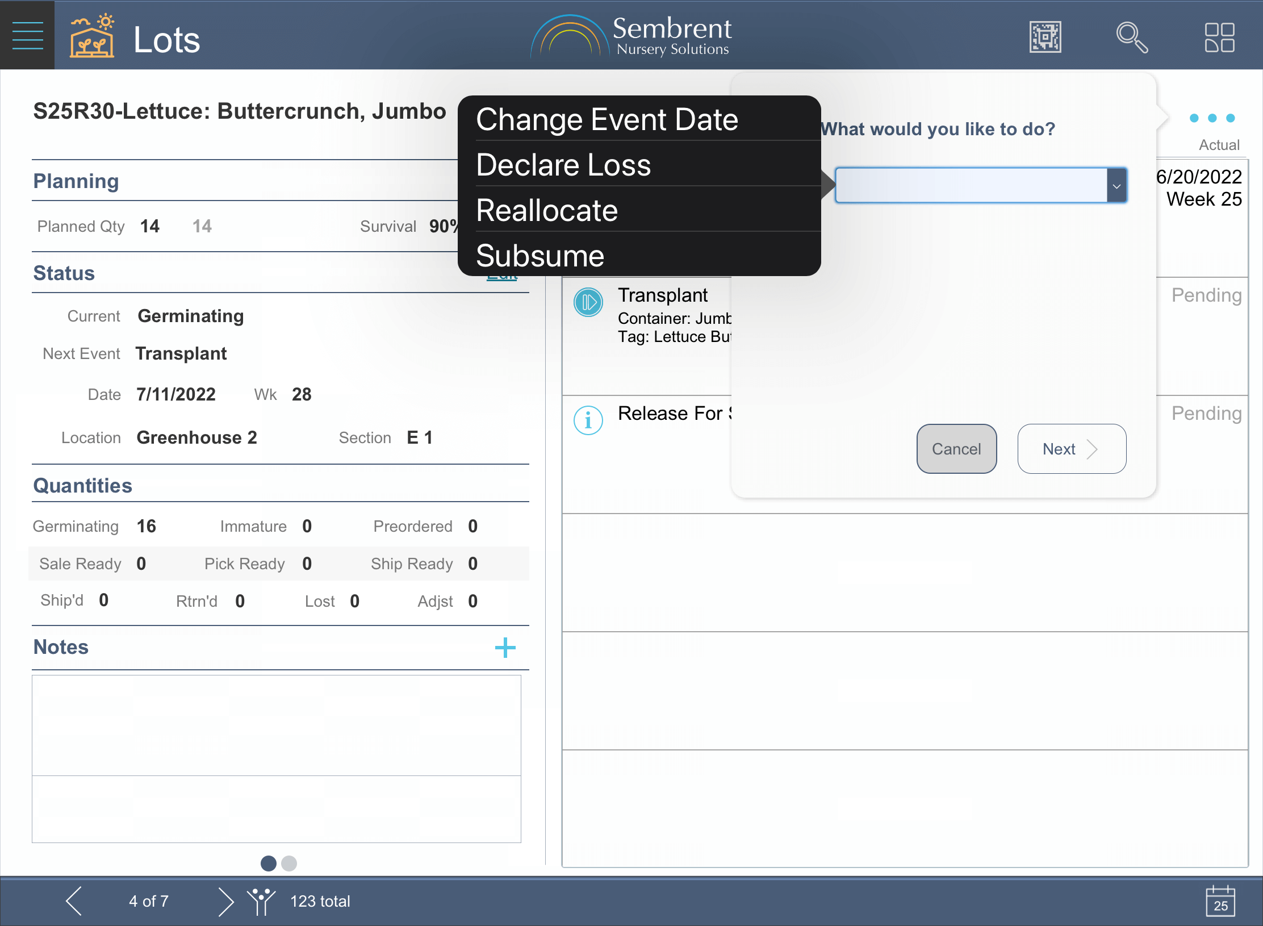
Task: Open the hamburger menu
Action: tap(27, 35)
